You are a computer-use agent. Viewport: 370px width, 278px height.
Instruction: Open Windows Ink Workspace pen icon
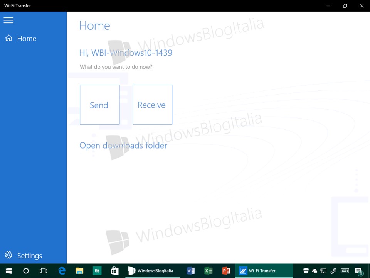point(333,271)
